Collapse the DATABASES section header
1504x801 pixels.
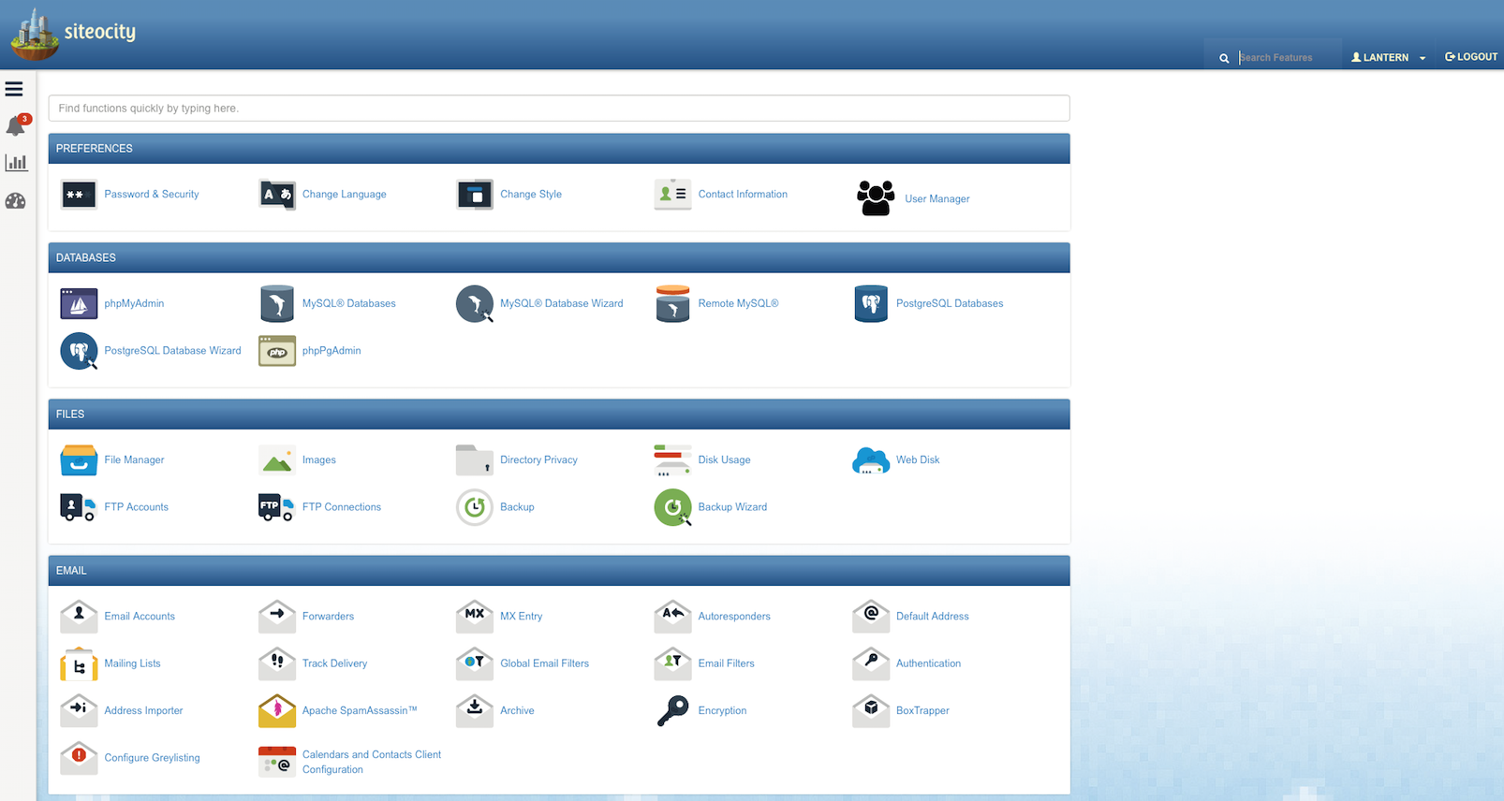click(x=559, y=258)
